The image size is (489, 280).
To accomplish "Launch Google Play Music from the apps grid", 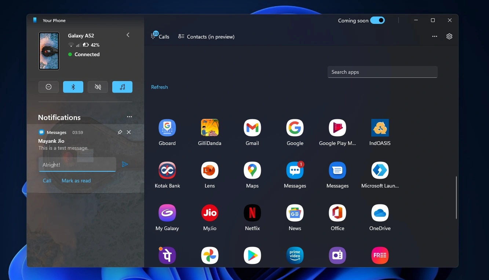I will pos(337,127).
